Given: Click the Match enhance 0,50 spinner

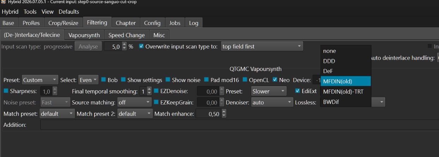Looking at the screenshot, I should pos(211,114).
